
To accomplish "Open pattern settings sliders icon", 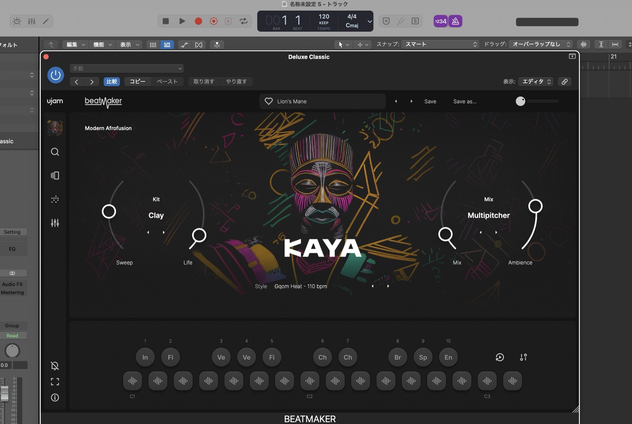I will click(523, 357).
